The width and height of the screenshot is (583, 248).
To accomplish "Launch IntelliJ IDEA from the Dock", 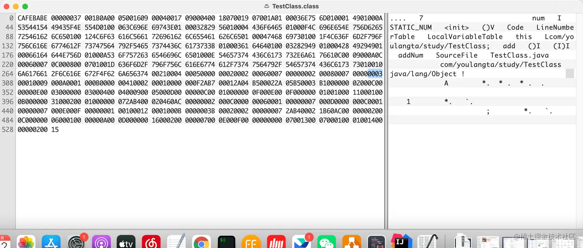I will click(x=401, y=242).
